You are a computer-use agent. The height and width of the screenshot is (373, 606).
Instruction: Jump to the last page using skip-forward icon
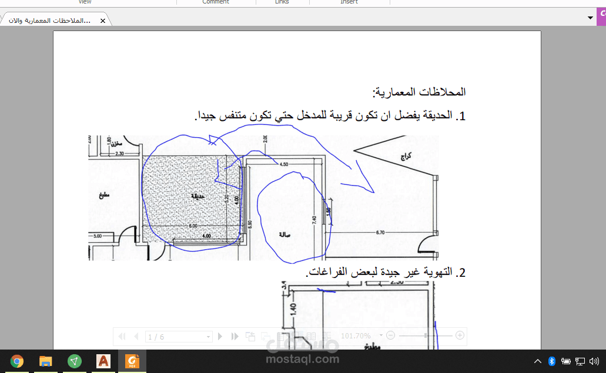pyautogui.click(x=233, y=336)
